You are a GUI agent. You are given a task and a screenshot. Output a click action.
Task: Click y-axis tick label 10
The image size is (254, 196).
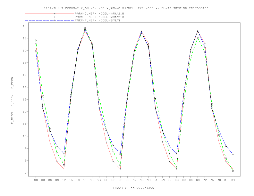pos(25,136)
